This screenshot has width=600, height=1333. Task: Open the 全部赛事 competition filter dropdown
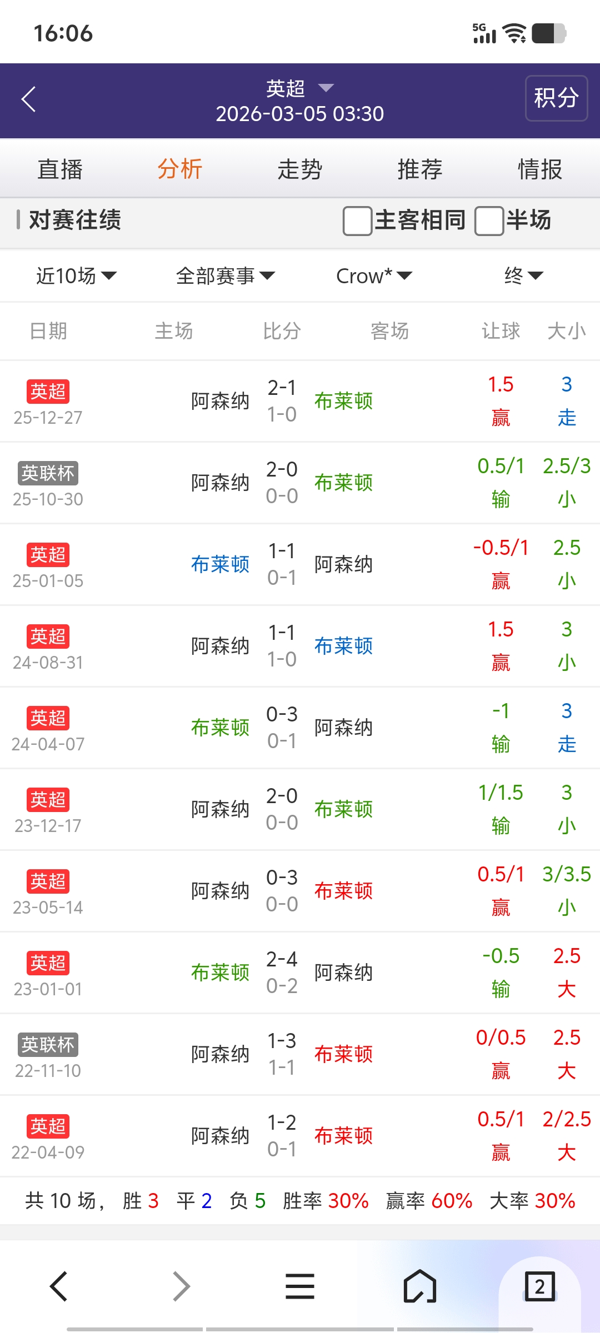[225, 275]
